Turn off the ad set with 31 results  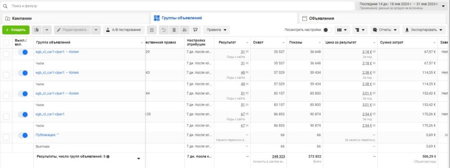[x=23, y=52]
